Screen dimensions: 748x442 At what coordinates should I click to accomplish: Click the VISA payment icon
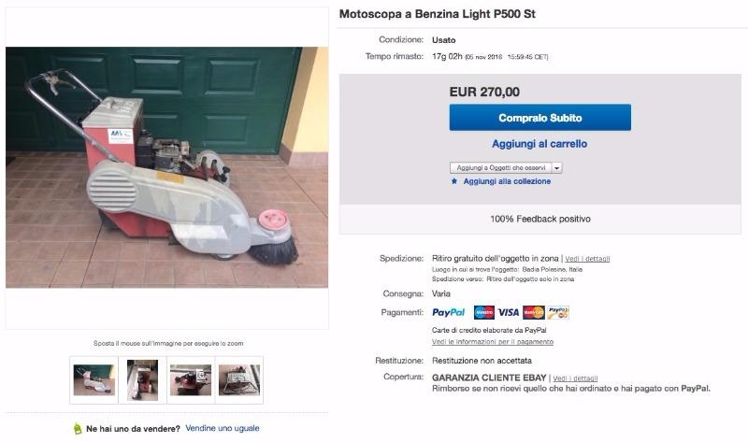pos(509,312)
